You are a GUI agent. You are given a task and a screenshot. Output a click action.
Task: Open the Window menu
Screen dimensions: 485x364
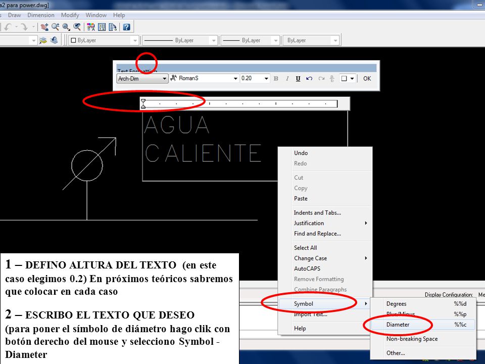click(x=96, y=15)
